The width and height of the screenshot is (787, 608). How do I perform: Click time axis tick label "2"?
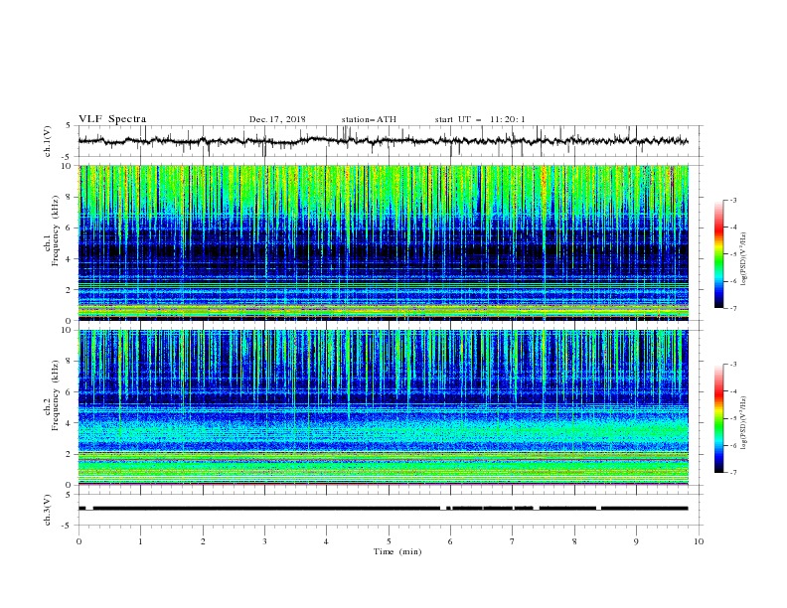pyautogui.click(x=203, y=541)
